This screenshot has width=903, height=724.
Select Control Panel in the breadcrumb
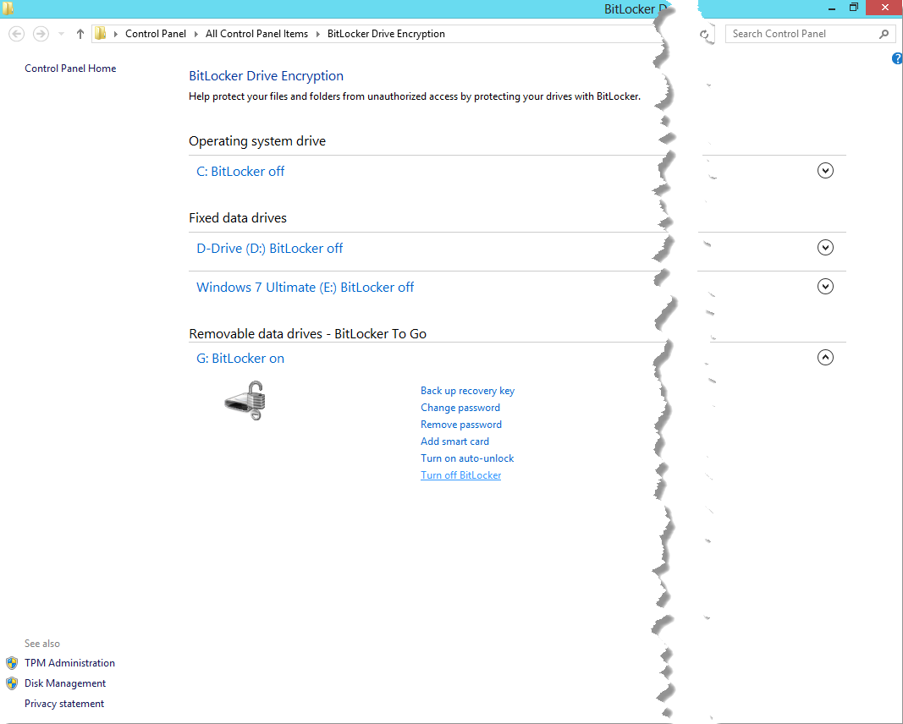click(x=156, y=34)
